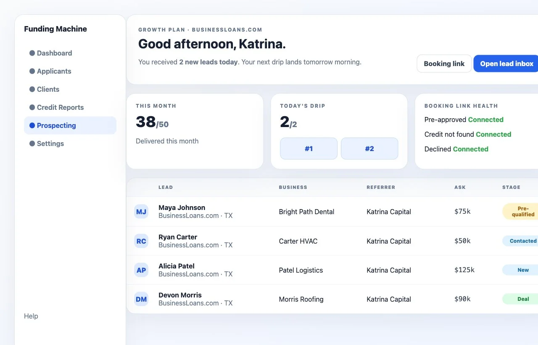Select lead name Alicia Patel
This screenshot has height=345, width=538.
pos(177,266)
